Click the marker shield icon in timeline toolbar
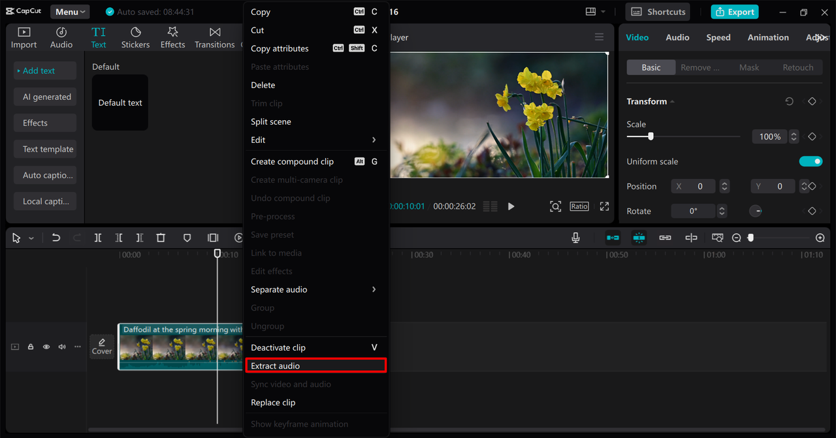836x438 pixels. pyautogui.click(x=187, y=238)
